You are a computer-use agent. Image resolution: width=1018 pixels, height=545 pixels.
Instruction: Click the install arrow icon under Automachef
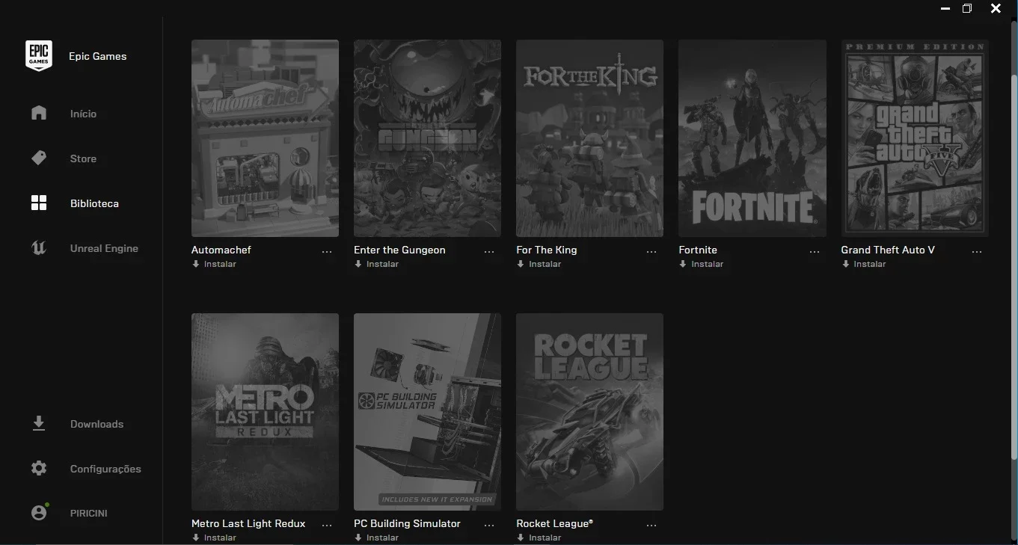196,264
